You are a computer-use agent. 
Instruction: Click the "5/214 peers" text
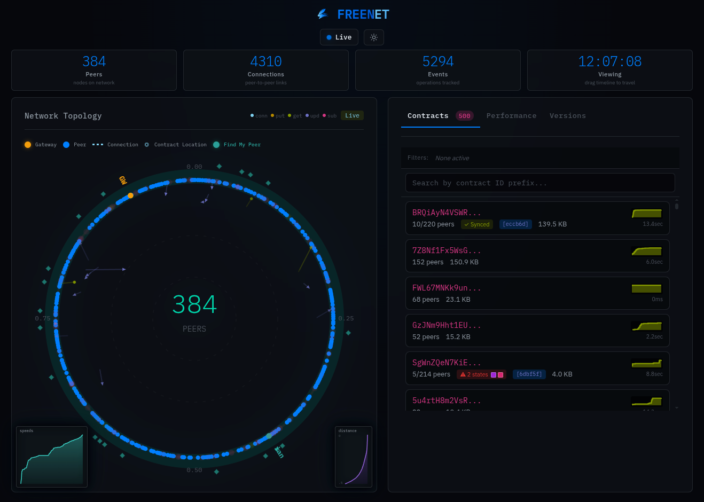pos(431,374)
